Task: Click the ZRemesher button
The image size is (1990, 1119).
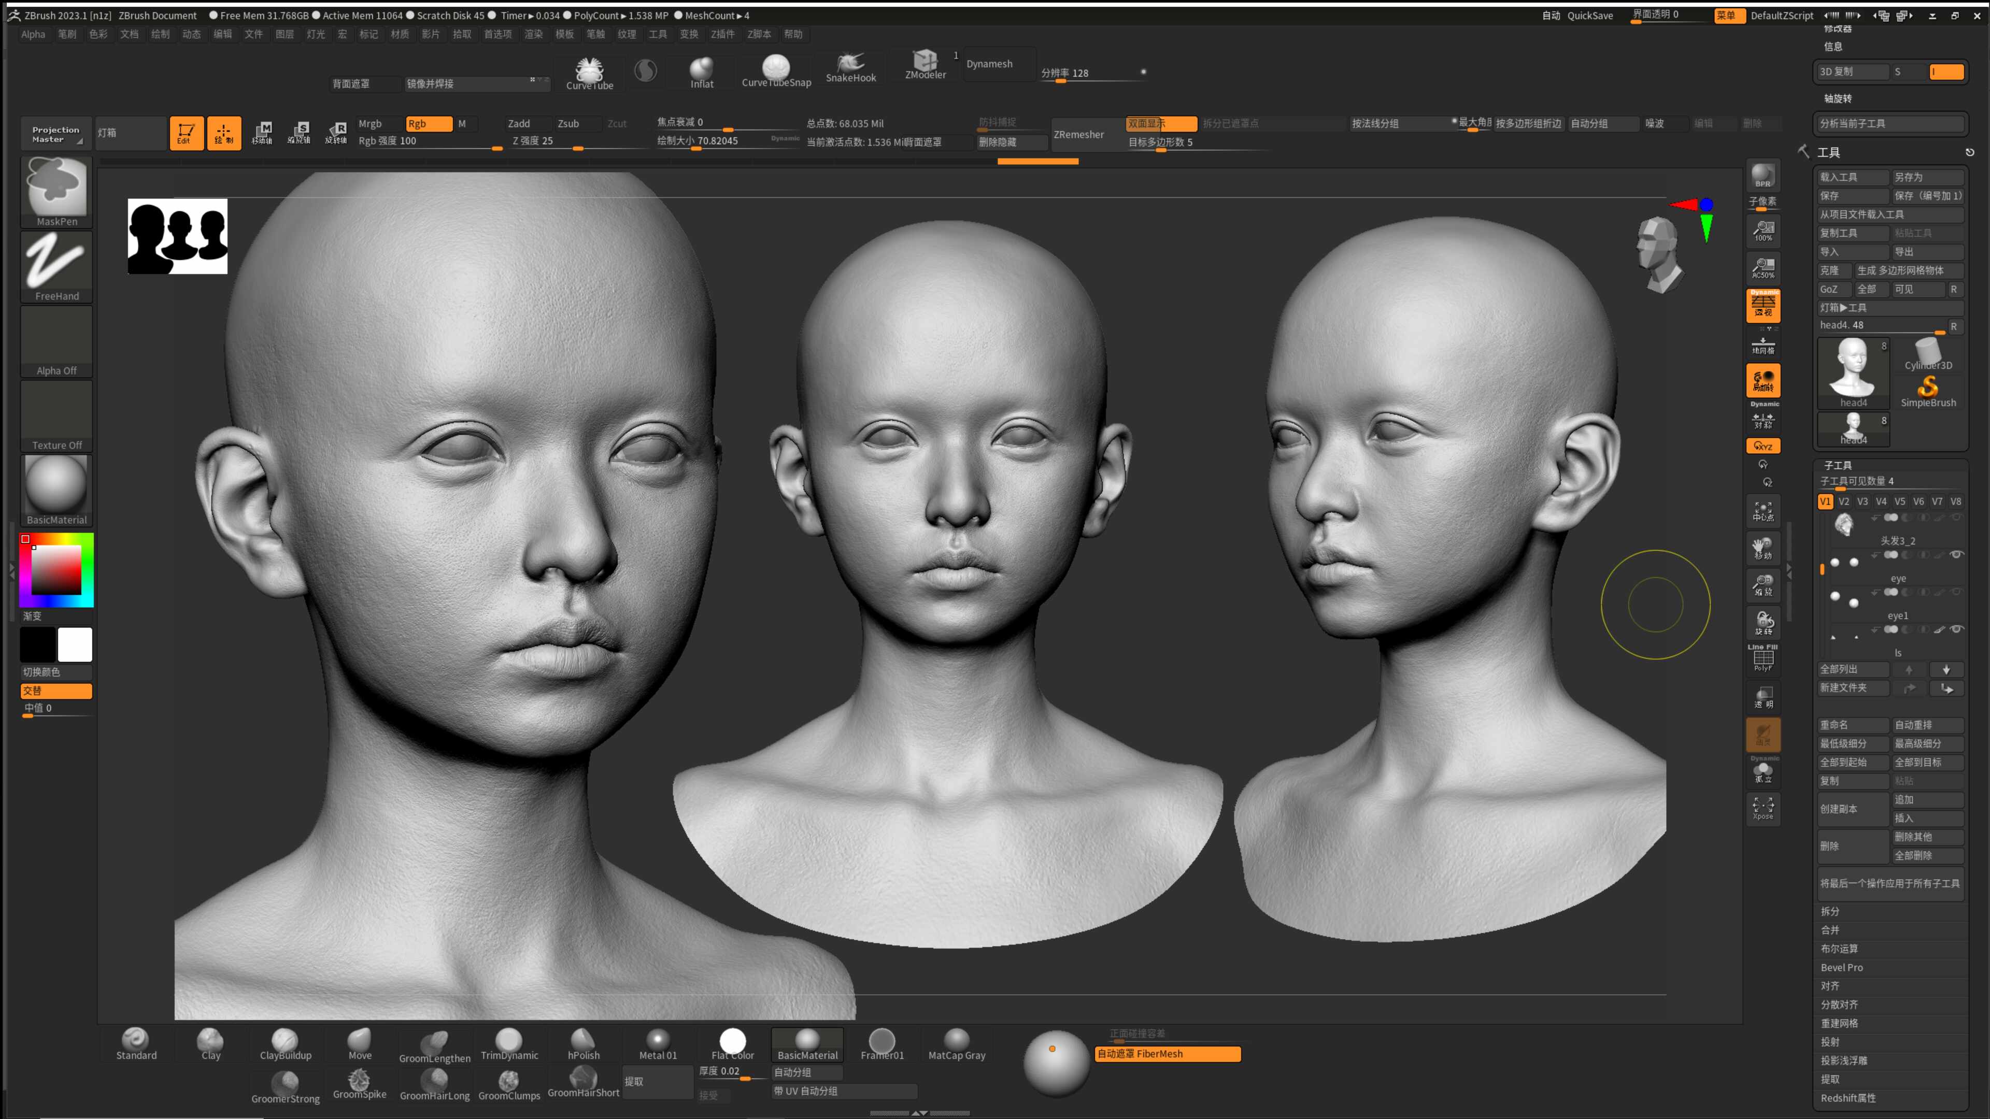Action: pyautogui.click(x=1079, y=134)
